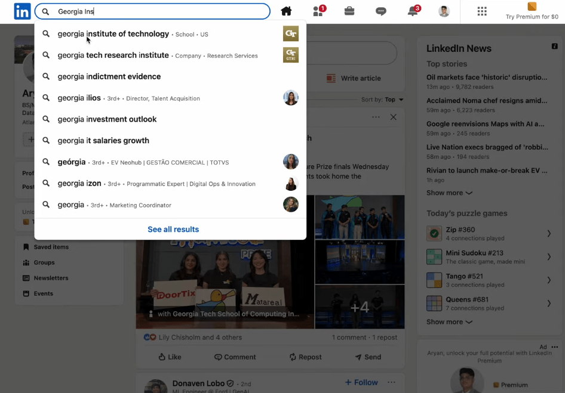Open the Sort by Top dropdown
The image size is (565, 393).
click(x=382, y=100)
